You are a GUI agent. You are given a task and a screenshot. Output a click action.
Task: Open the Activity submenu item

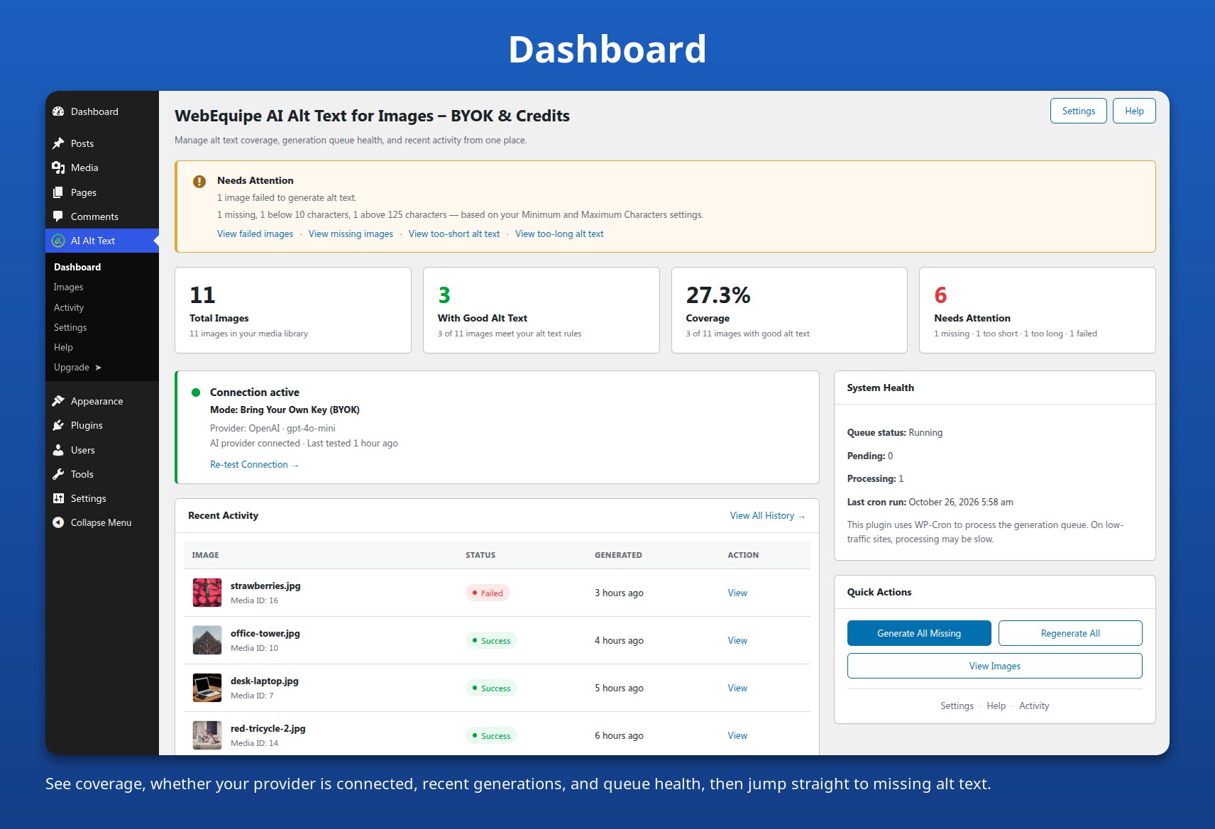click(x=69, y=307)
